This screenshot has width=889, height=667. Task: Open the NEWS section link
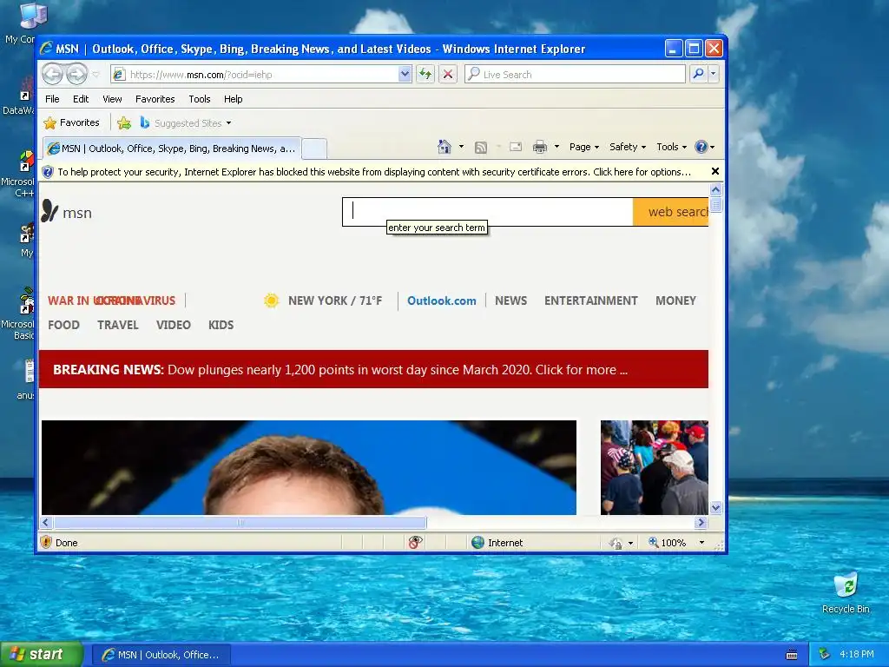[510, 300]
